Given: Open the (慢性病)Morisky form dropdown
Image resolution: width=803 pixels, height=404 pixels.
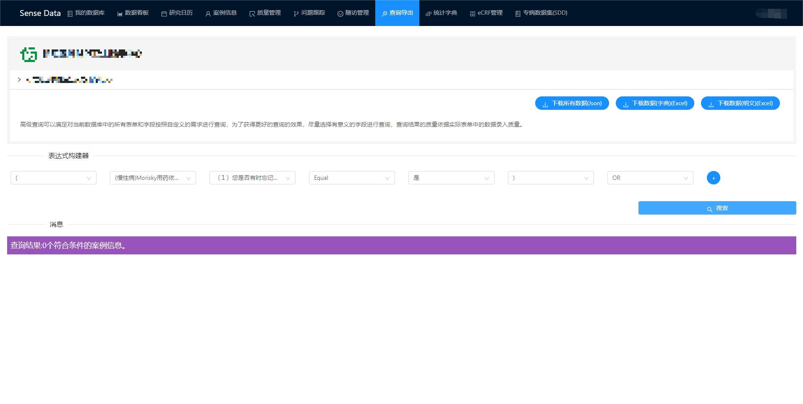Looking at the screenshot, I should [153, 178].
